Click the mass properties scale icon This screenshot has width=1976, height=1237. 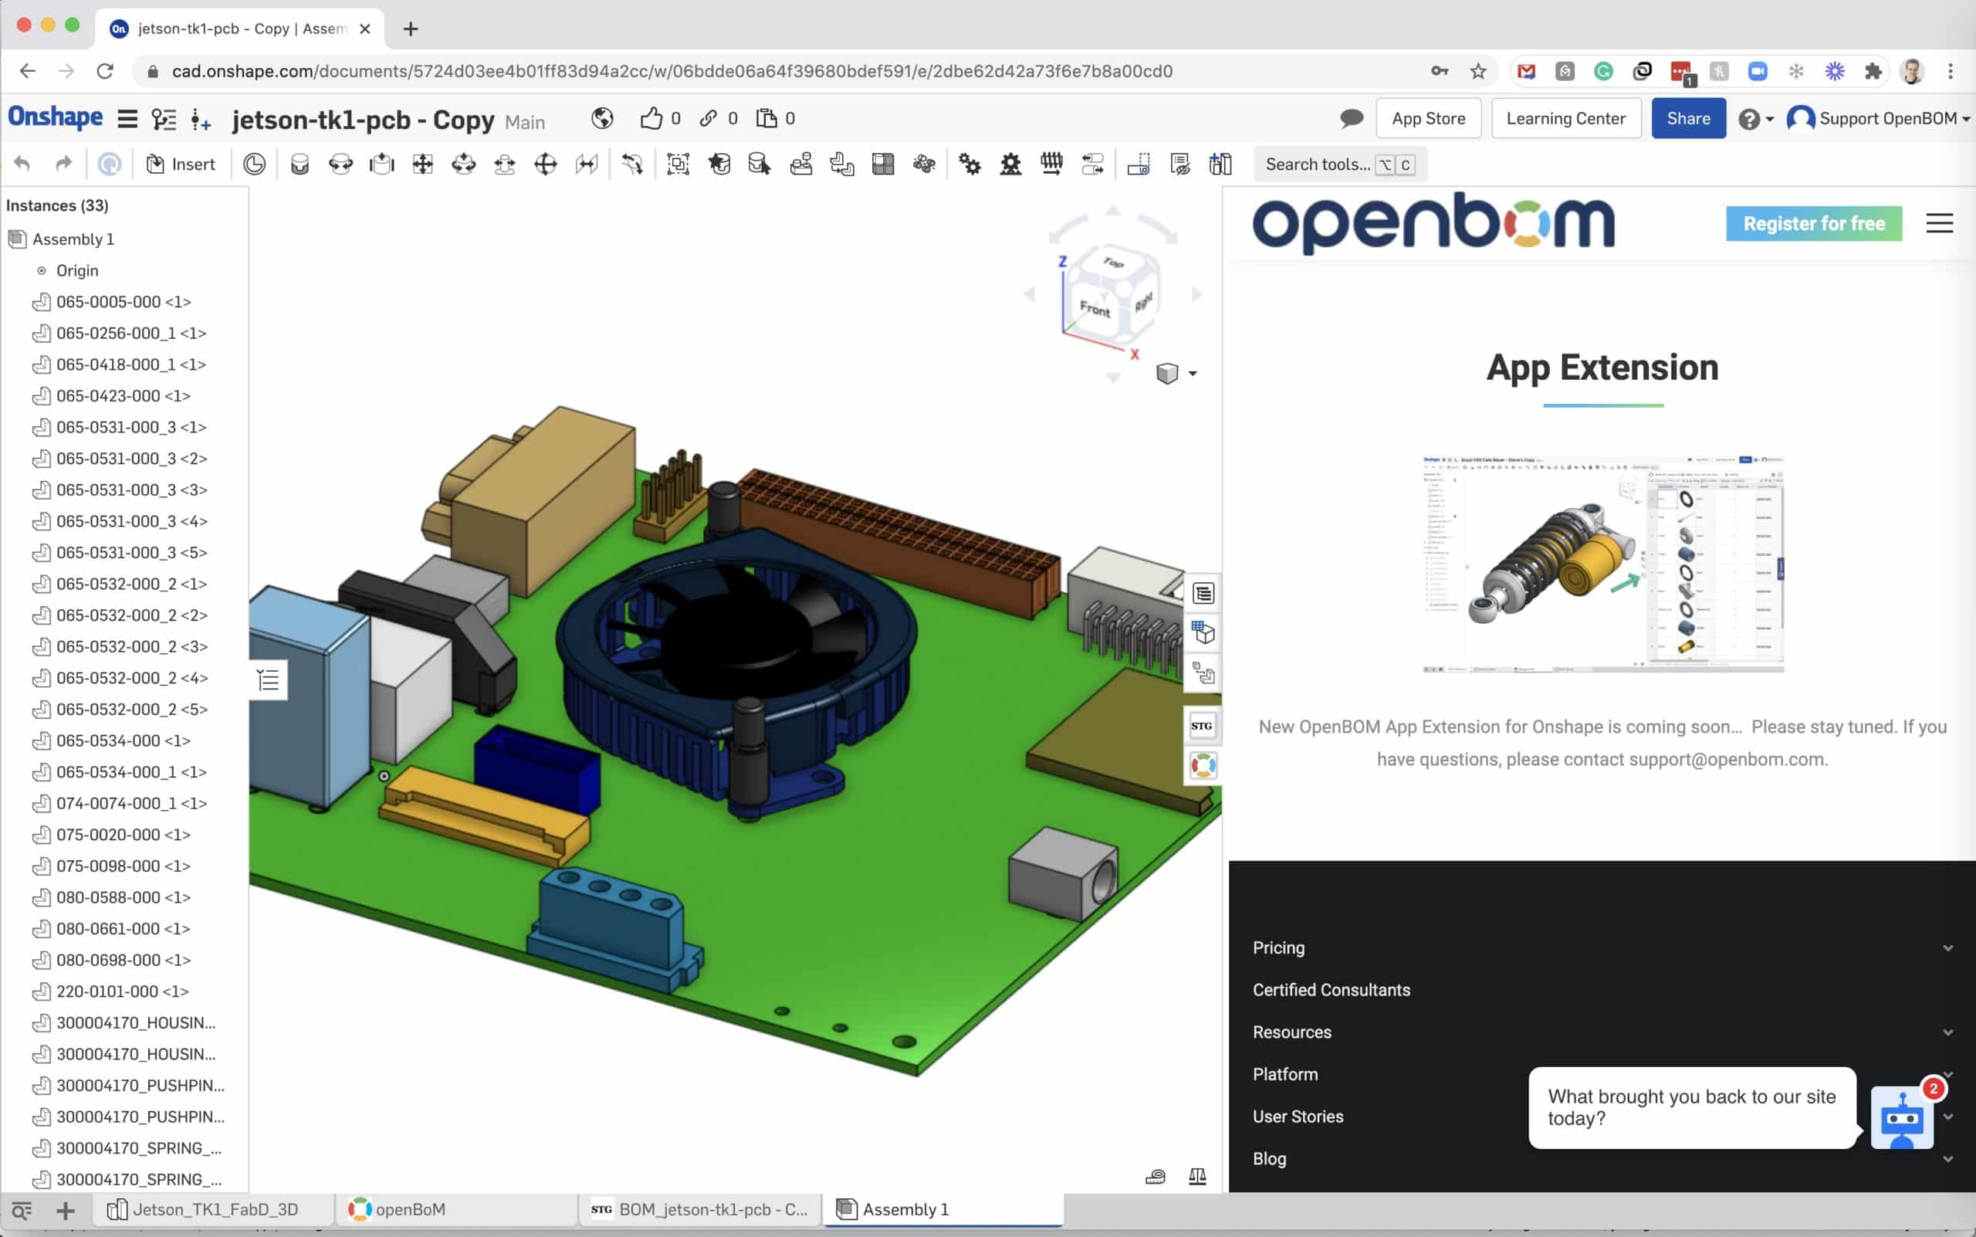click(1197, 1177)
